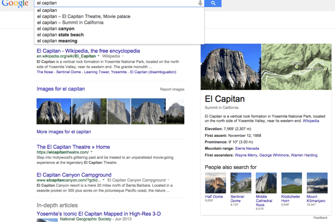Open 'Wayne Merry' first ascender link

[246, 155]
